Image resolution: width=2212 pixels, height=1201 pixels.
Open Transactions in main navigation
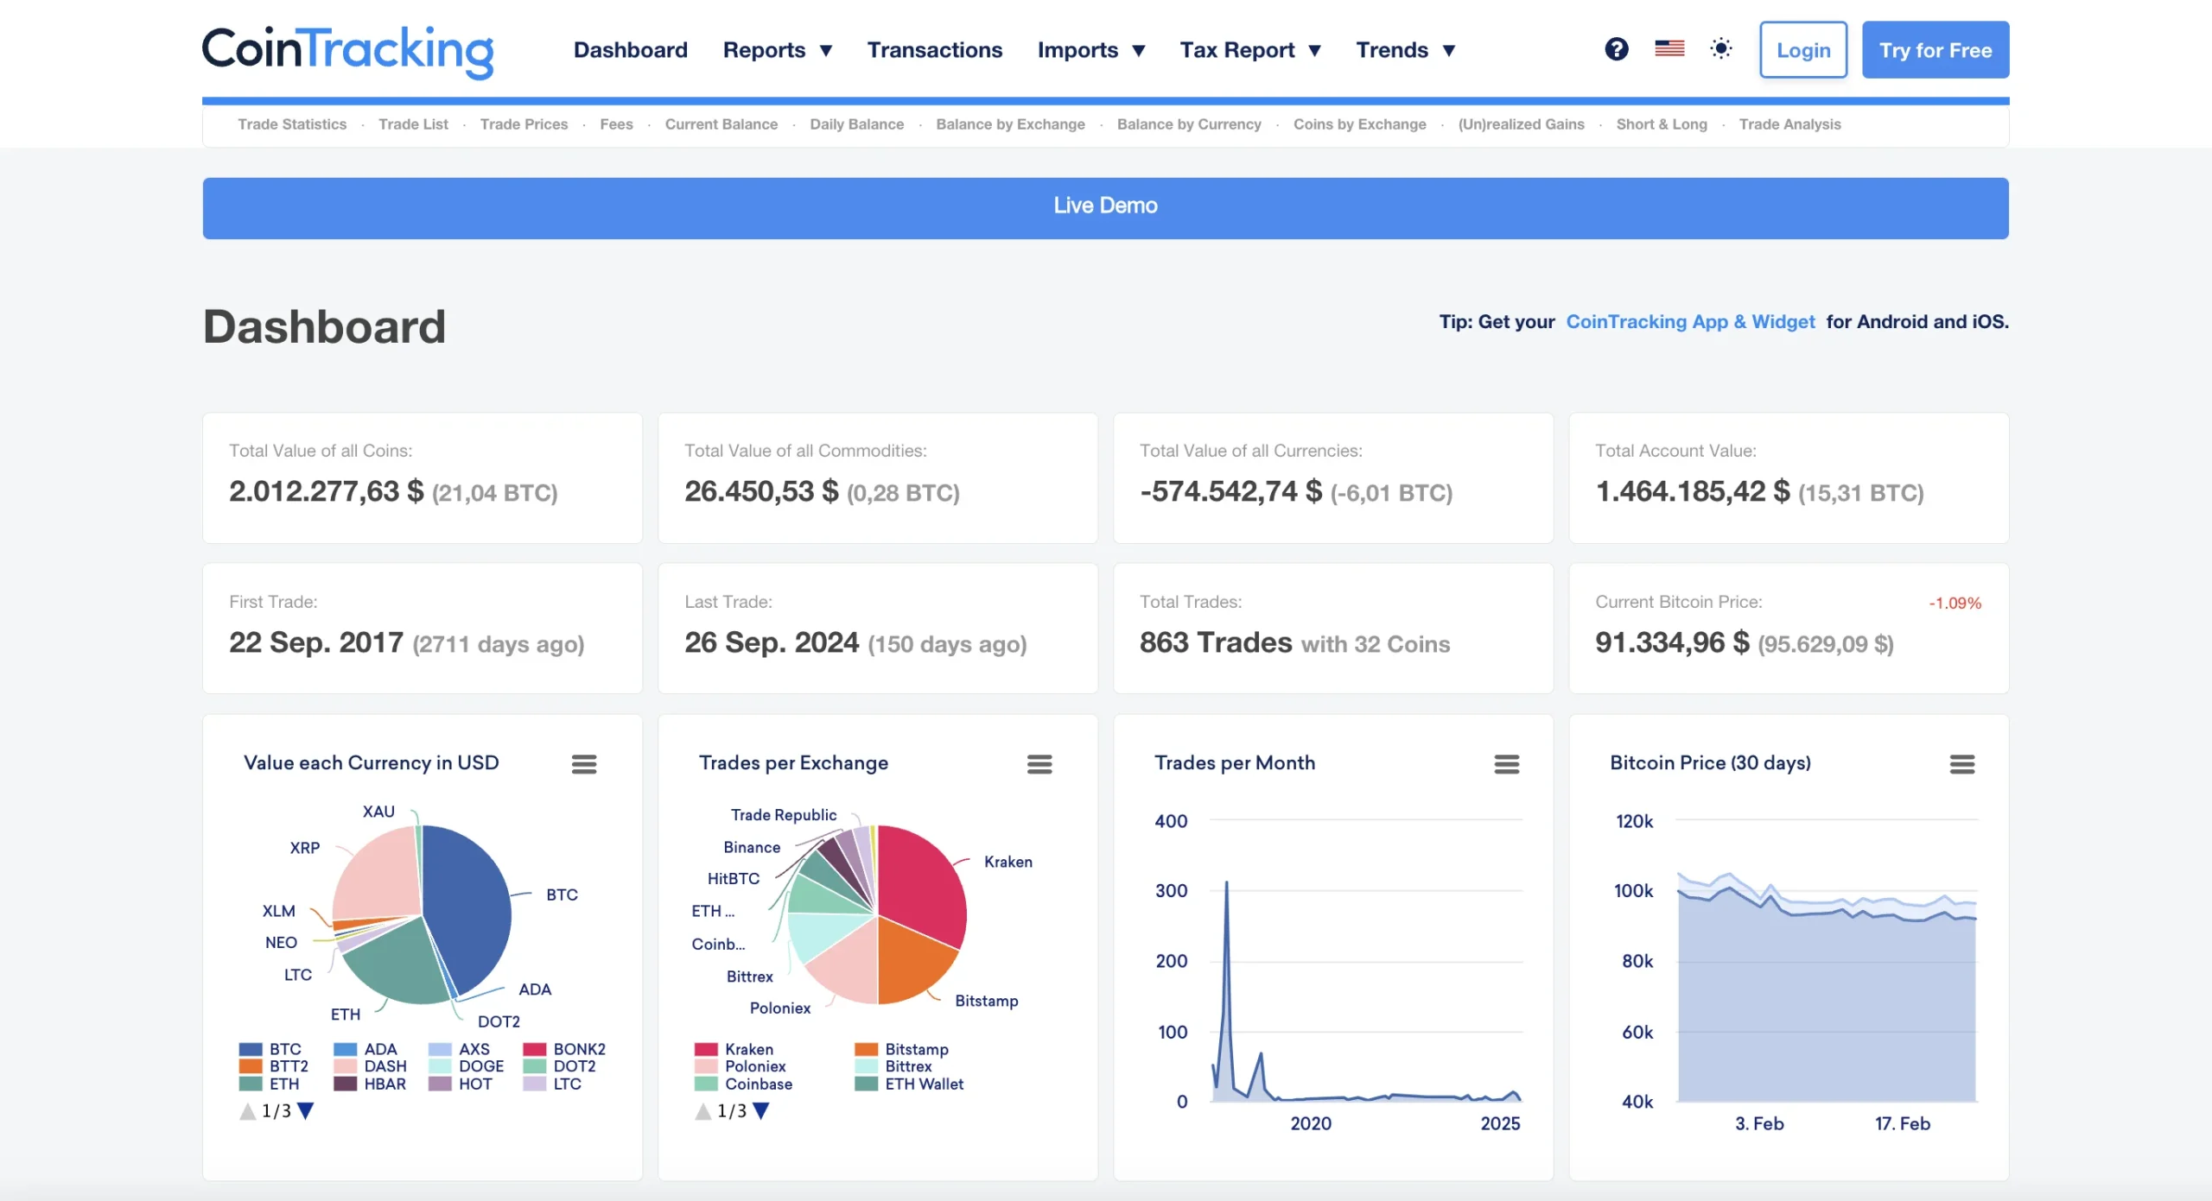click(x=935, y=50)
